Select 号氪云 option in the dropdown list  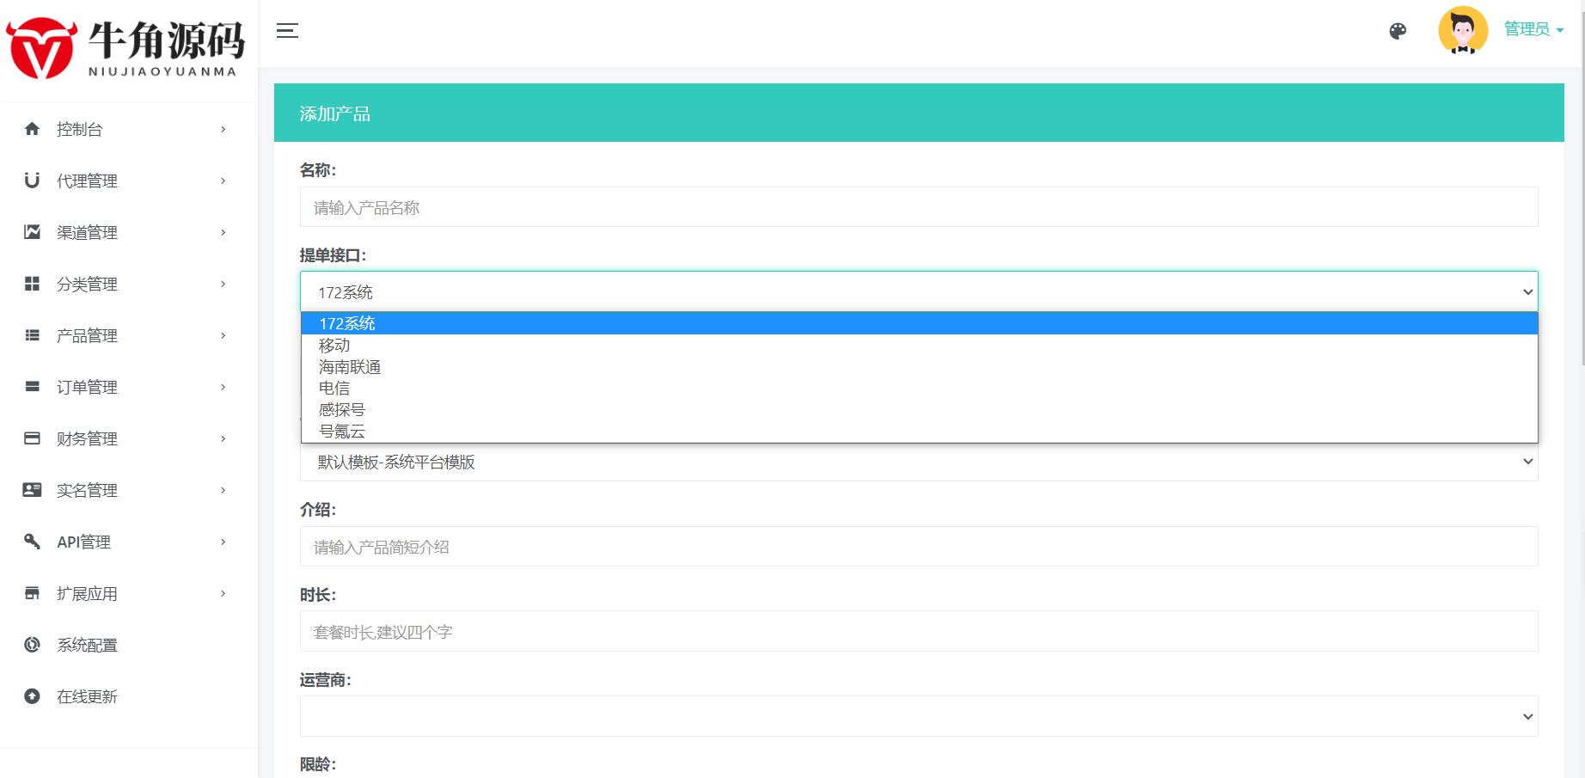coord(919,431)
